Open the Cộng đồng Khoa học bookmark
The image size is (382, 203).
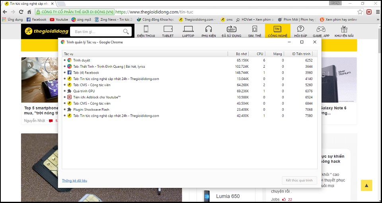coord(156,20)
